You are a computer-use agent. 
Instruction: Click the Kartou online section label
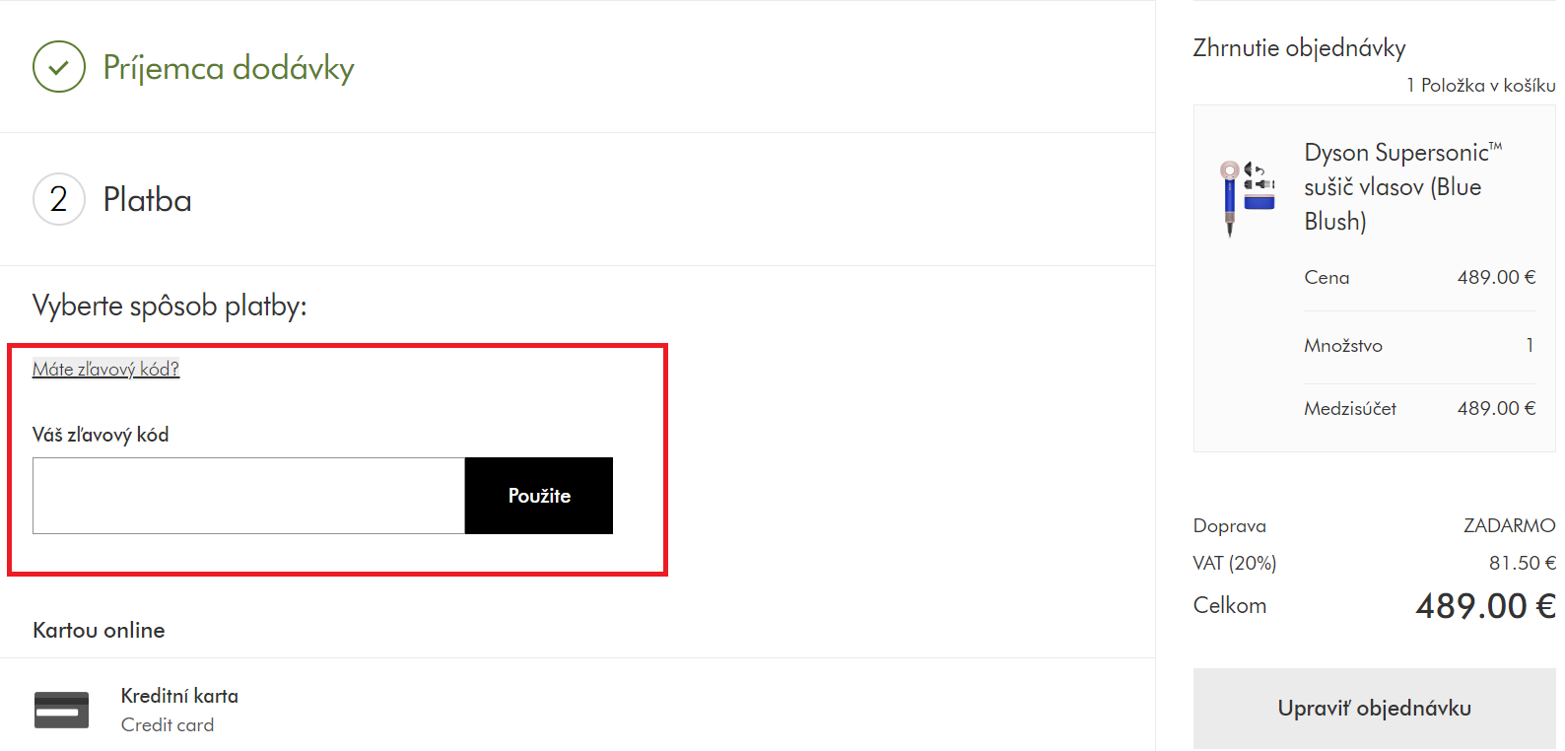(99, 630)
